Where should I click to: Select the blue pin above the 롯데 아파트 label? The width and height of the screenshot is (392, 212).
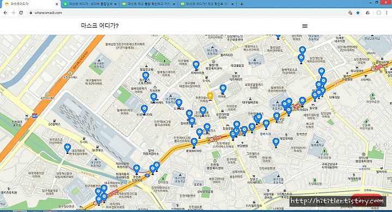tap(194, 143)
